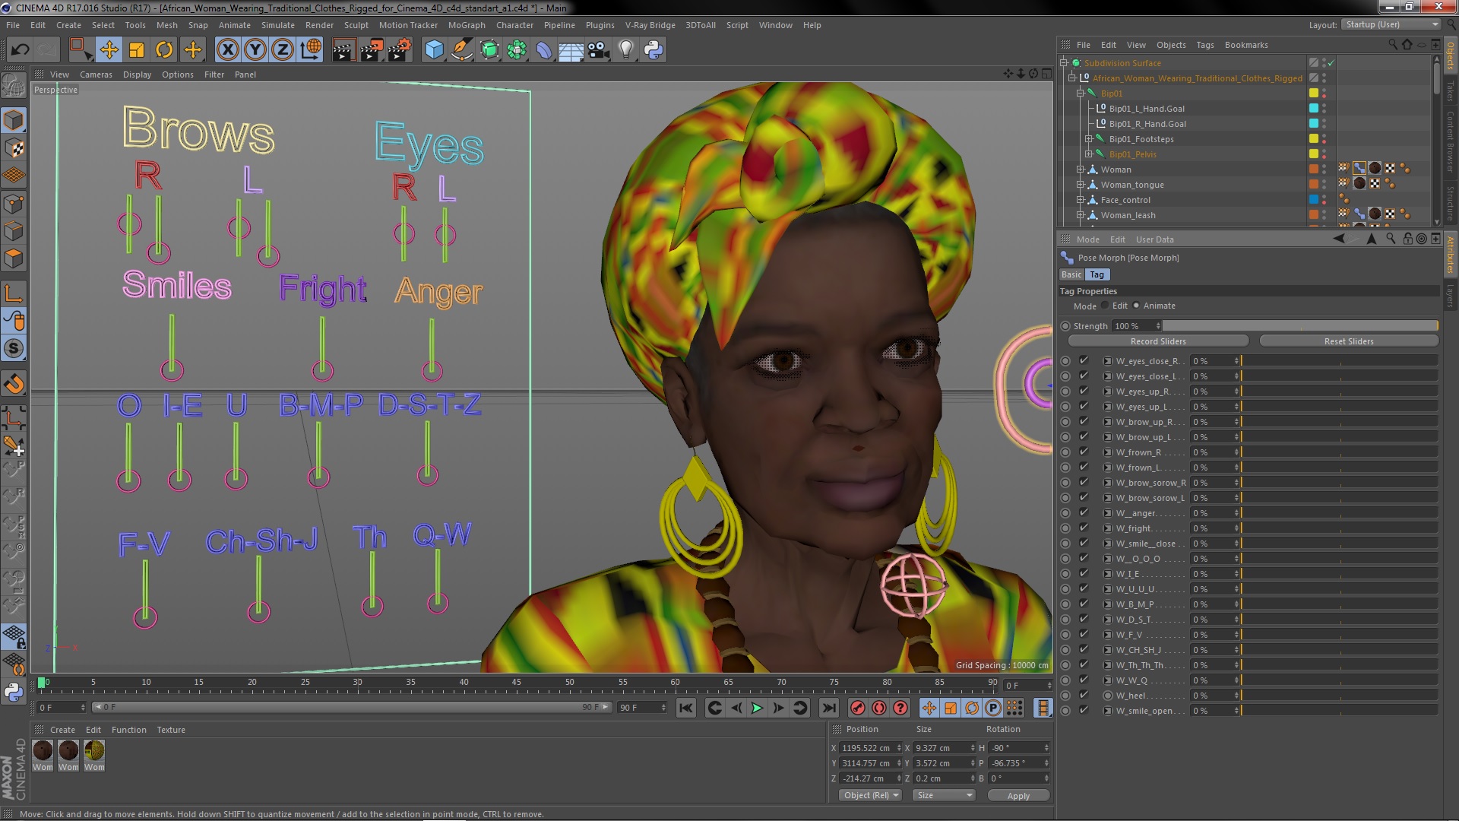Toggle Z axis lock
The image size is (1459, 821).
click(283, 50)
